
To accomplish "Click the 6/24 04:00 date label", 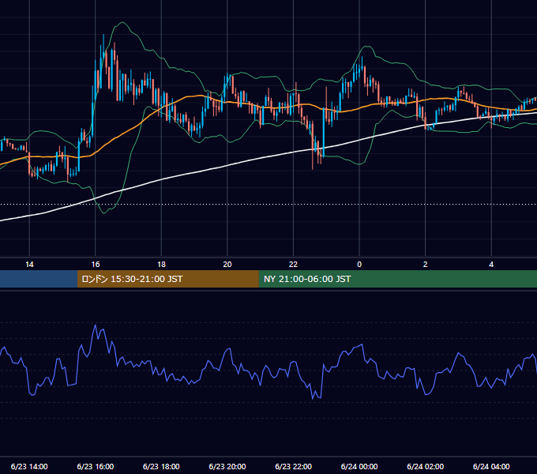I will click(491, 466).
